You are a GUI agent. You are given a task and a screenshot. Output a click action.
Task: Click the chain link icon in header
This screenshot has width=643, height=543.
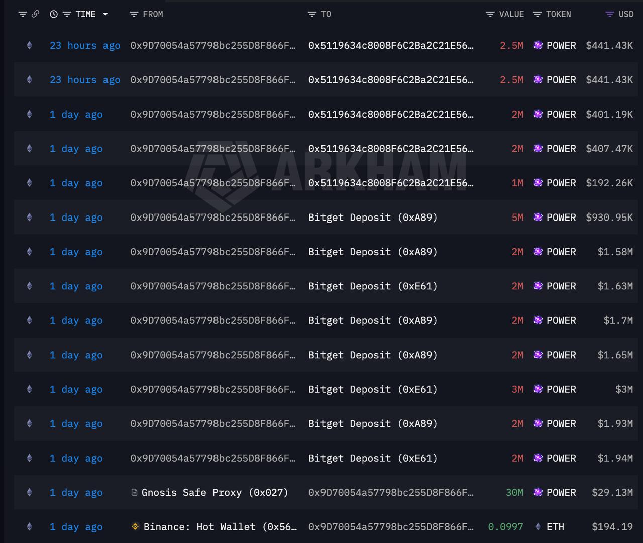pos(35,14)
